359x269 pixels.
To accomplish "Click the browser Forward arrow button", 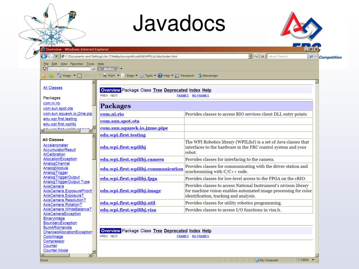I will click(51, 56).
